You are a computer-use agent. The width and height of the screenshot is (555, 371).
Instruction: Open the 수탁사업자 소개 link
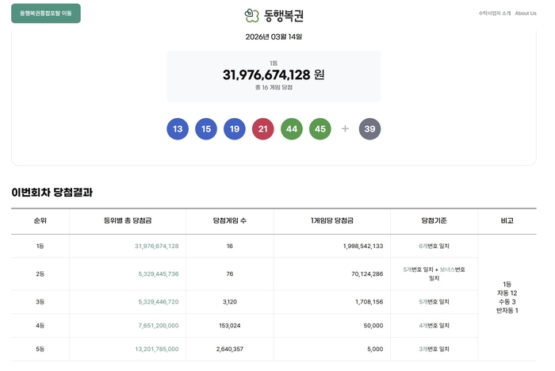495,13
